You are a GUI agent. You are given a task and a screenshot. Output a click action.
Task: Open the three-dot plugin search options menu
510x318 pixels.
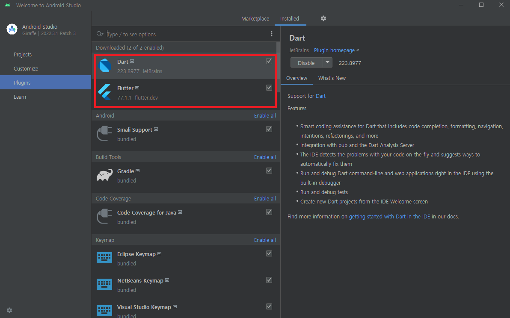coord(272,34)
